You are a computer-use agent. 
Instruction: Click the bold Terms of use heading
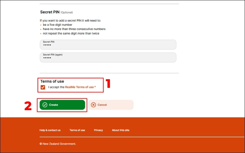(x=52, y=81)
